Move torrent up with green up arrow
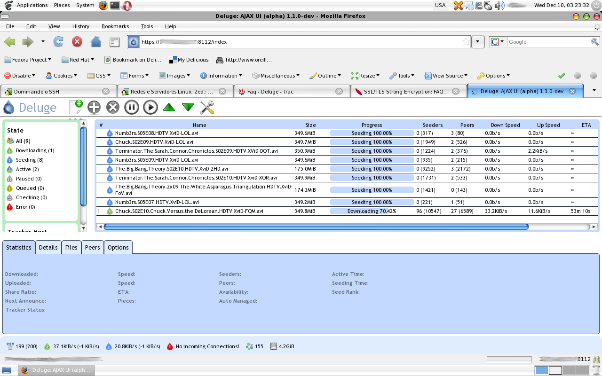The height and width of the screenshot is (376, 602). [x=169, y=107]
